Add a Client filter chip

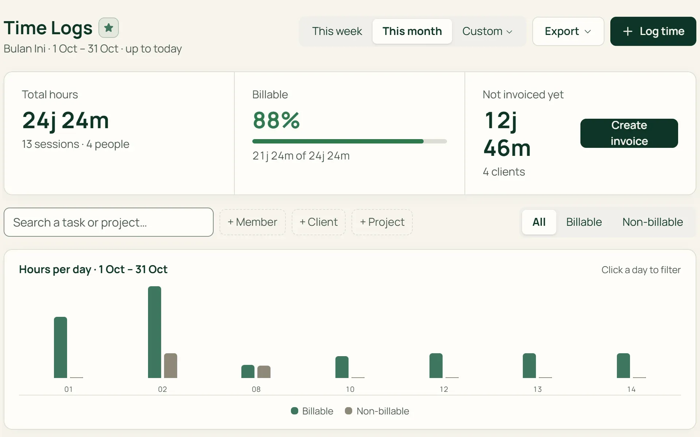(319, 222)
